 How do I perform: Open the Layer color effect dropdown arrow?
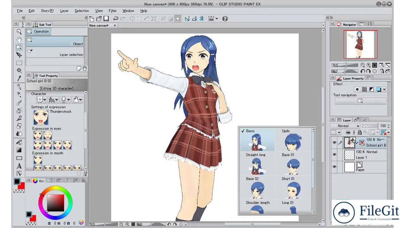coord(384,90)
